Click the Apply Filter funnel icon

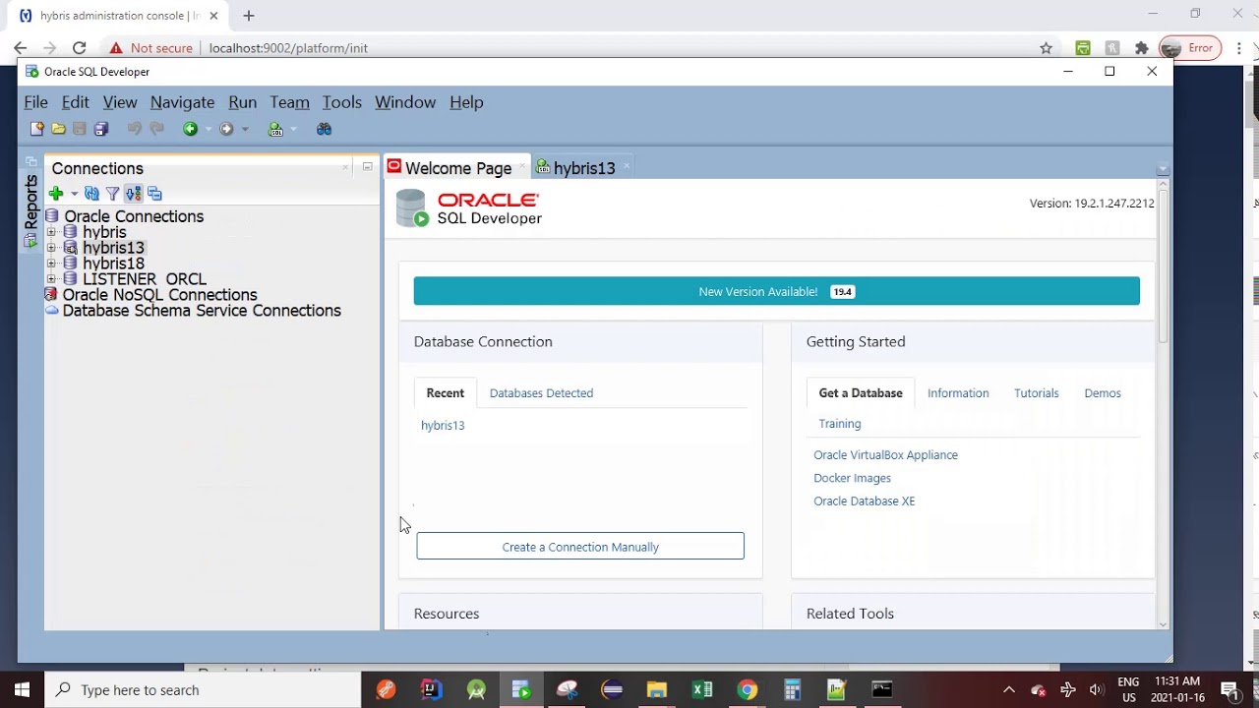pyautogui.click(x=112, y=194)
